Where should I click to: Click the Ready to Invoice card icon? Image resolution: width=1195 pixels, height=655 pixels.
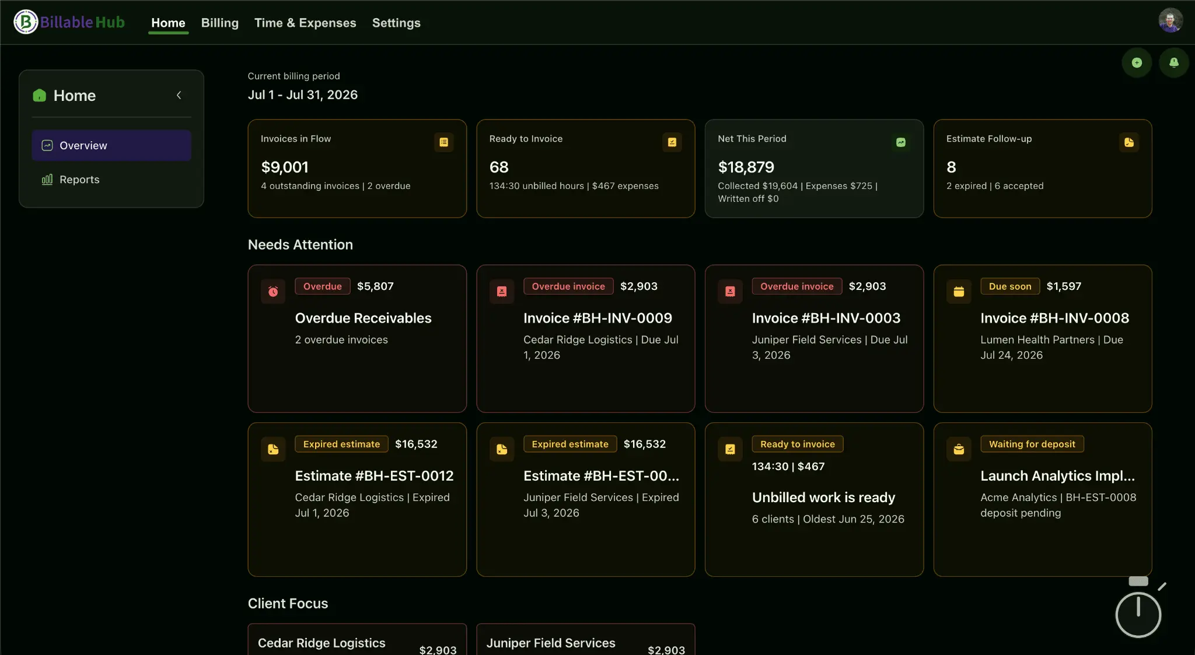[672, 142]
